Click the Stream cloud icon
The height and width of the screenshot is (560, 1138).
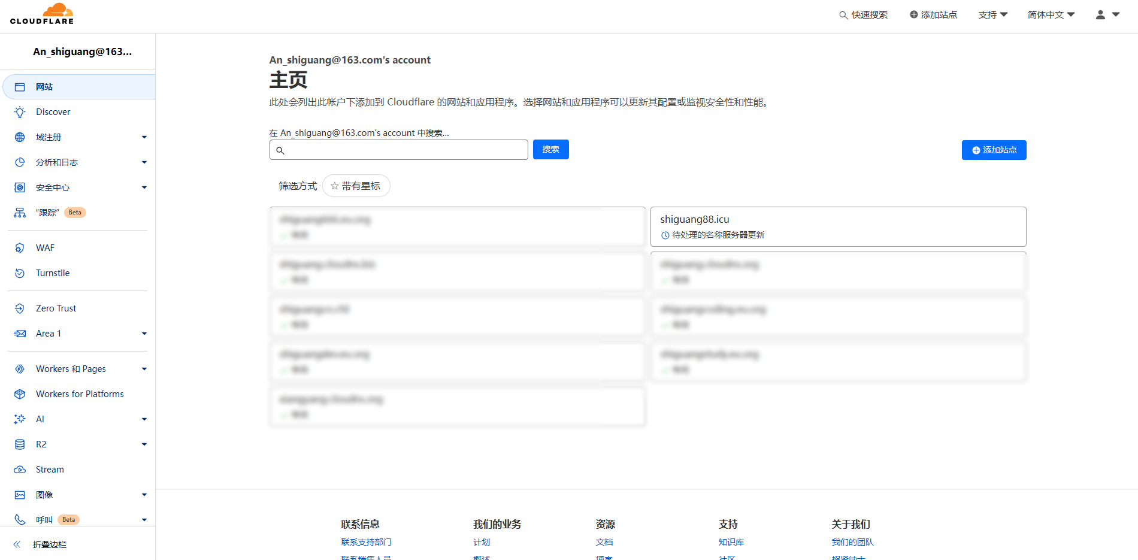20,470
